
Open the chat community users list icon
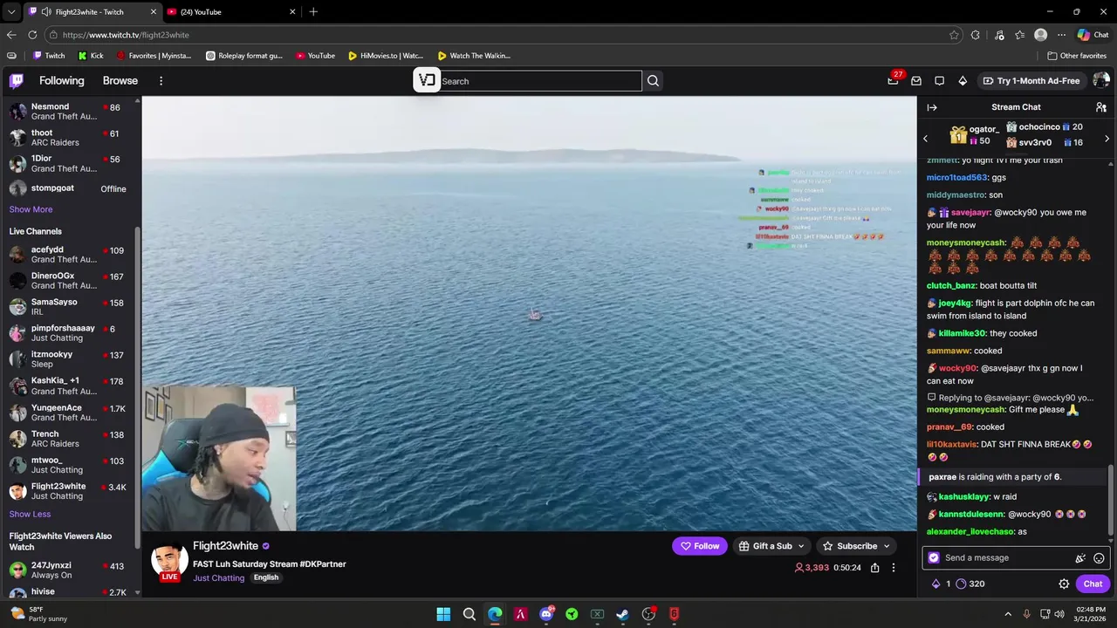pyautogui.click(x=1101, y=107)
